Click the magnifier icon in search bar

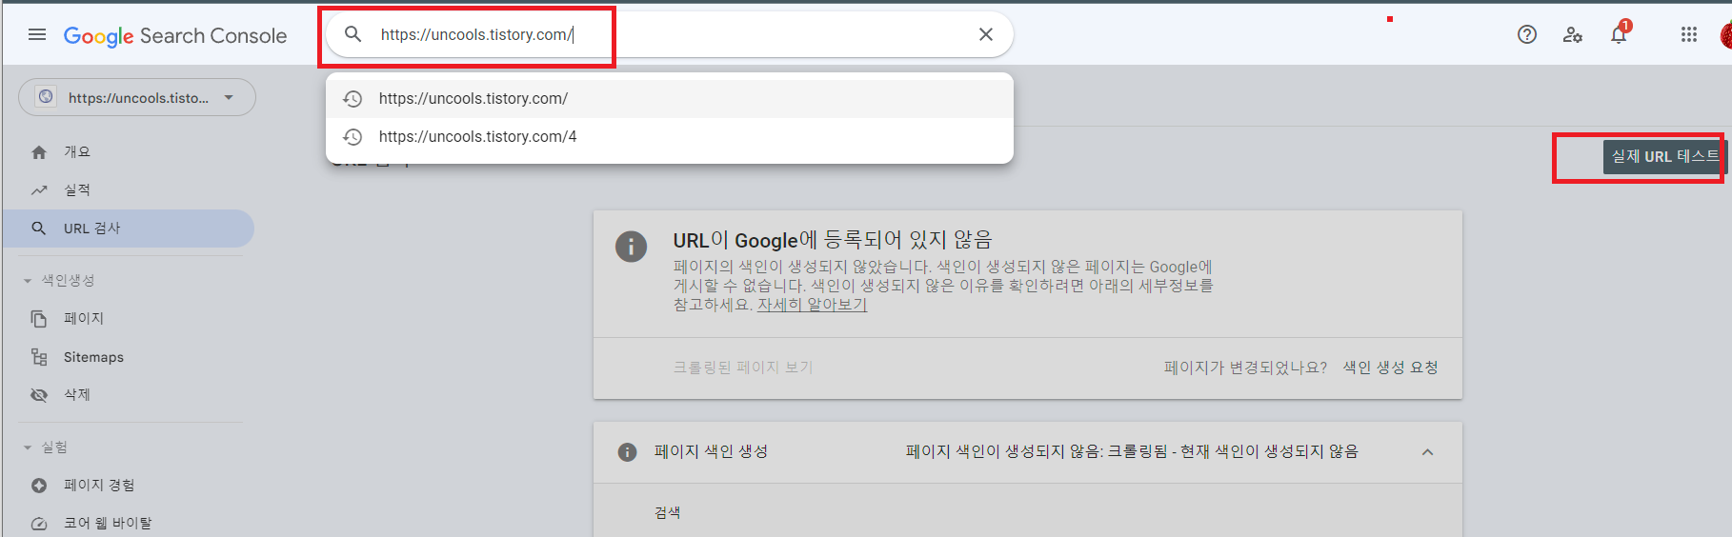(353, 34)
